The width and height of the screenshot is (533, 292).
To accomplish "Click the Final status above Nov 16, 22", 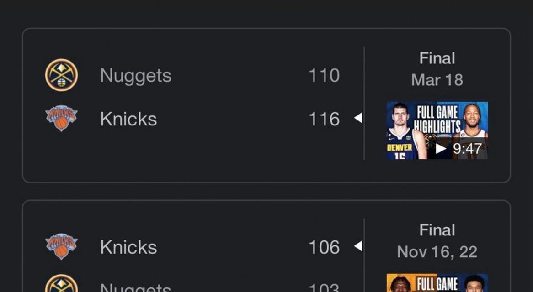I will 437,230.
